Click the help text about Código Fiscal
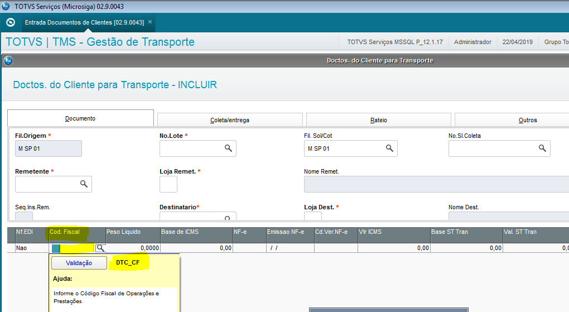This screenshot has height=312, width=569. click(107, 297)
